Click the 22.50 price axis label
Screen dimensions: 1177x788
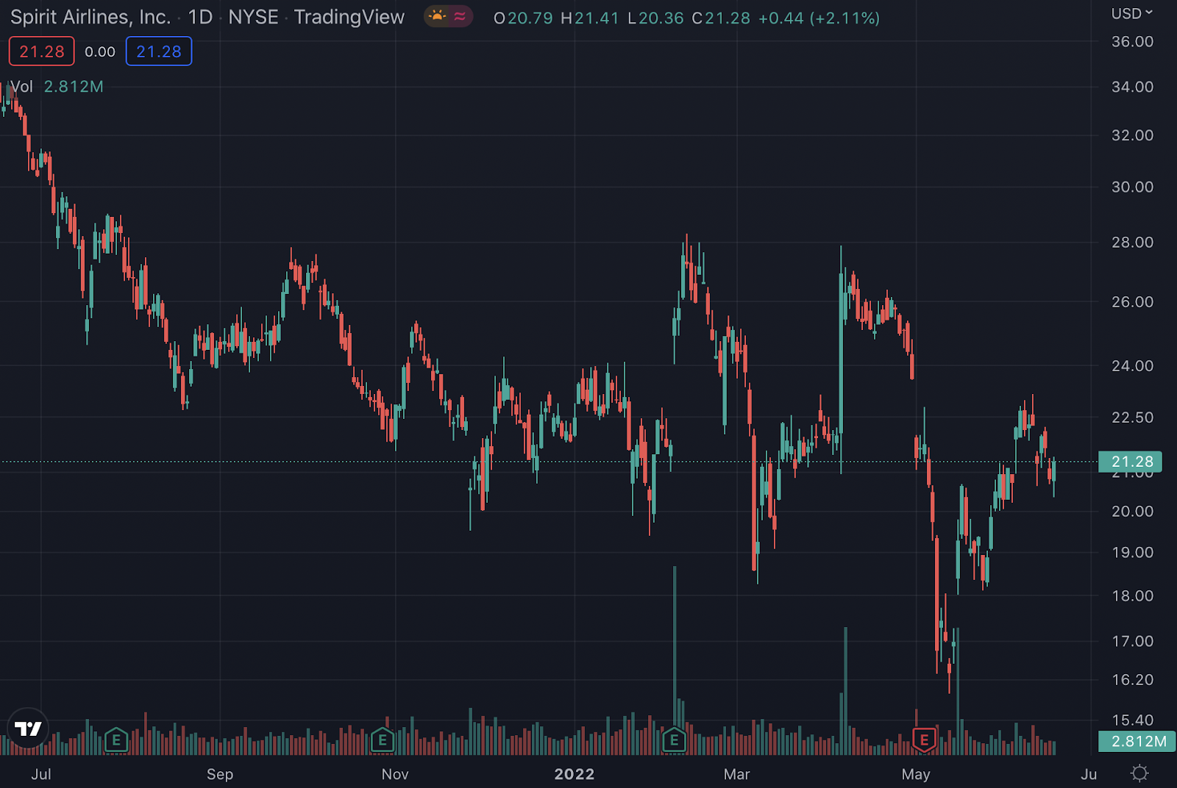tap(1132, 417)
